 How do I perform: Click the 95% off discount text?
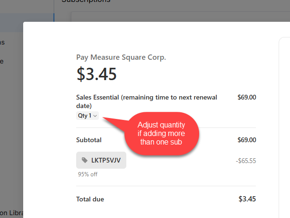tap(88, 174)
